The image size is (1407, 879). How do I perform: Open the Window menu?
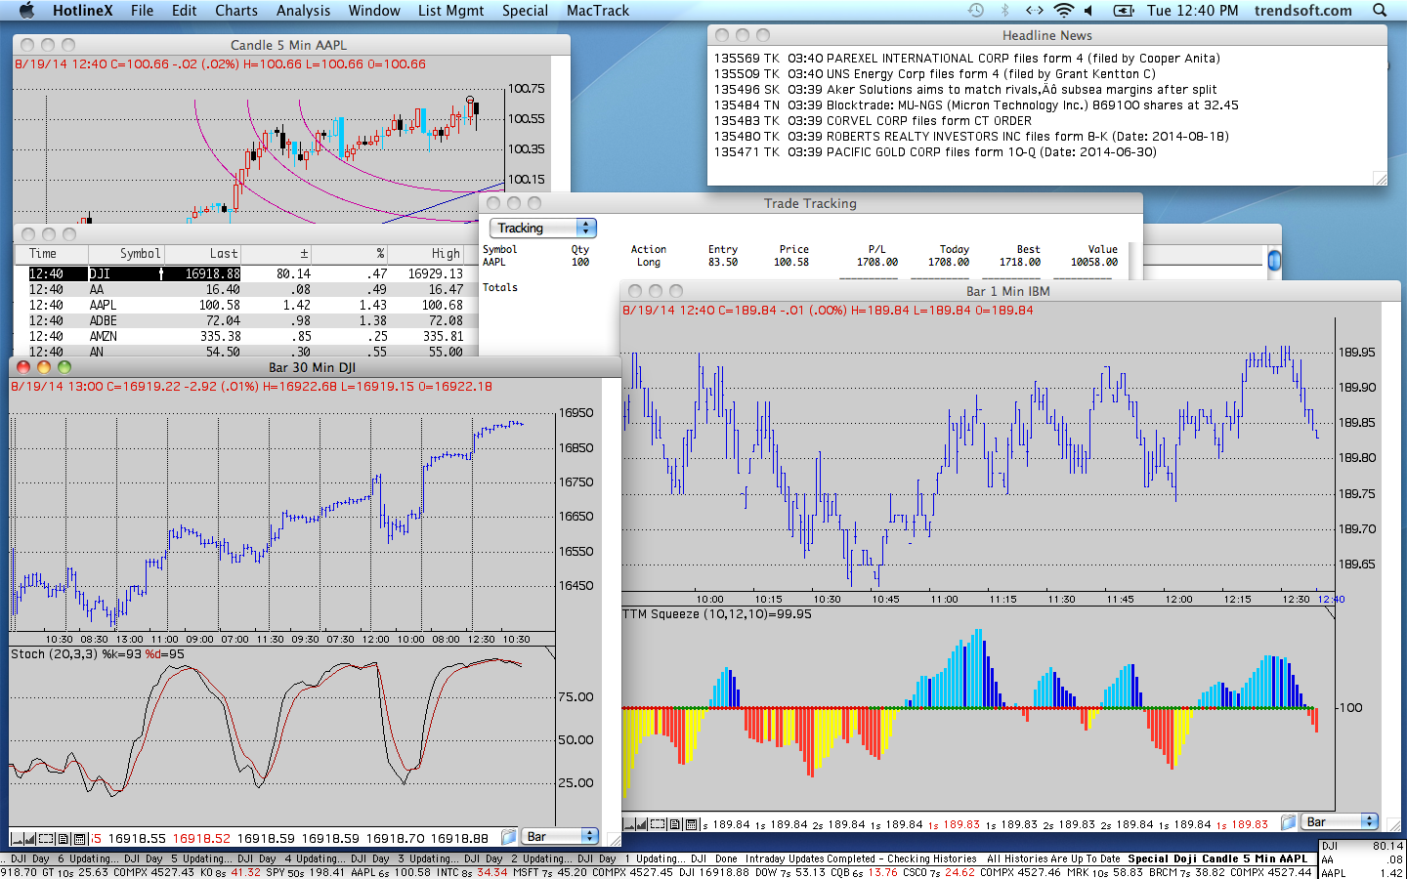click(x=374, y=10)
